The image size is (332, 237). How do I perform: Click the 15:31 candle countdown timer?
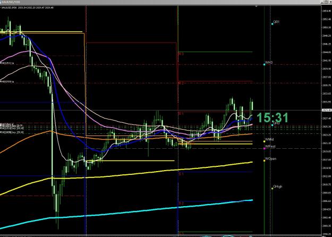point(273,117)
